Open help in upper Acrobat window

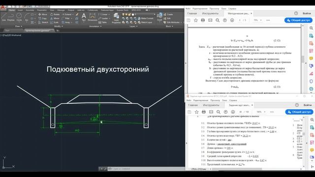[x=296, y=13]
